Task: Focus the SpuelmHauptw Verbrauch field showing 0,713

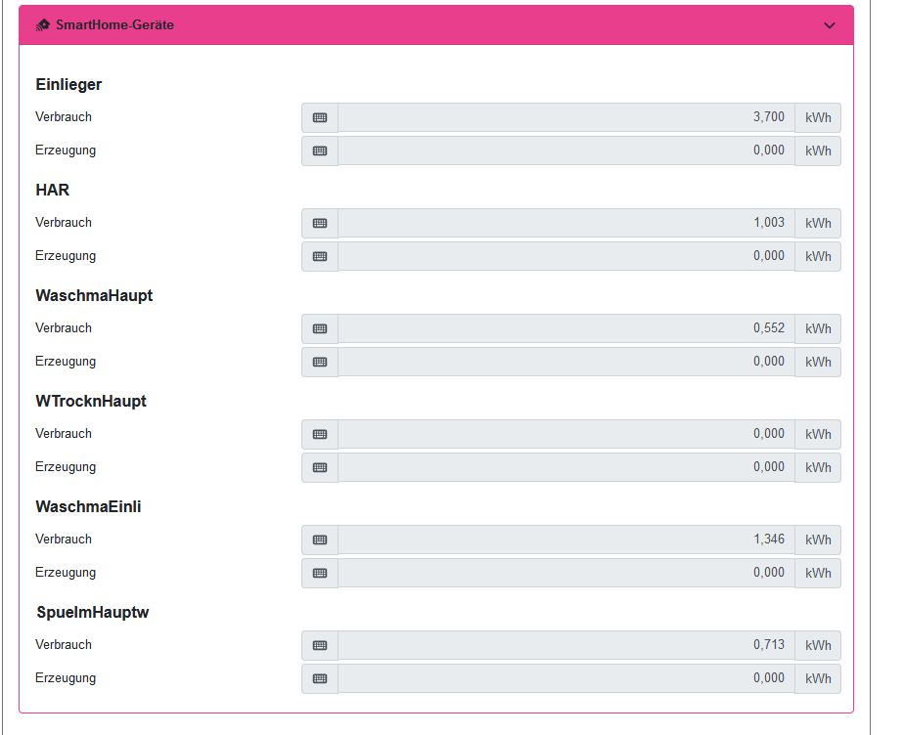Action: pos(565,645)
